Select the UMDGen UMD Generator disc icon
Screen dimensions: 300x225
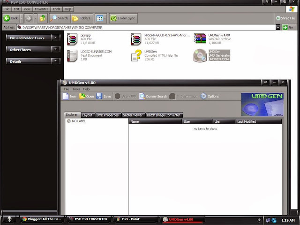[200, 55]
